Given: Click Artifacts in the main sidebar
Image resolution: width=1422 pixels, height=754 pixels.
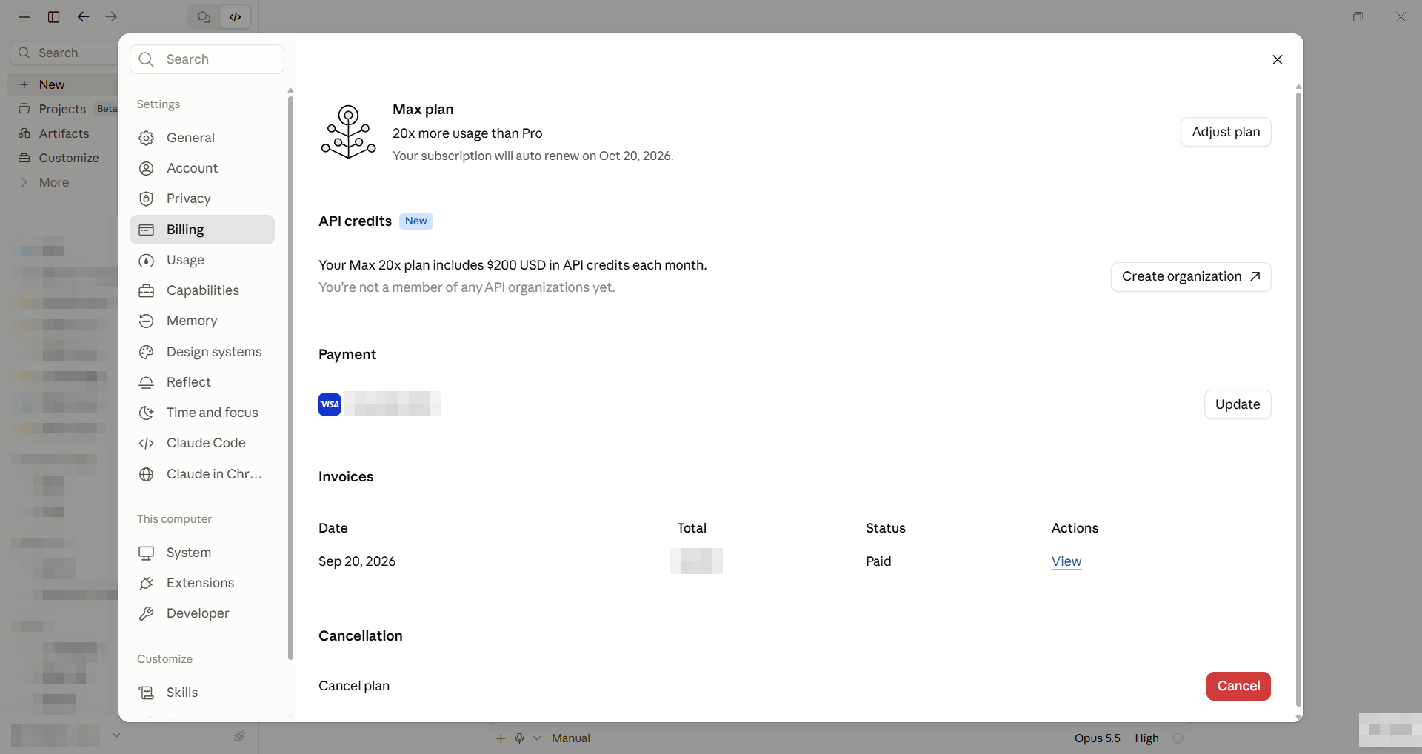Looking at the screenshot, I should pyautogui.click(x=64, y=133).
